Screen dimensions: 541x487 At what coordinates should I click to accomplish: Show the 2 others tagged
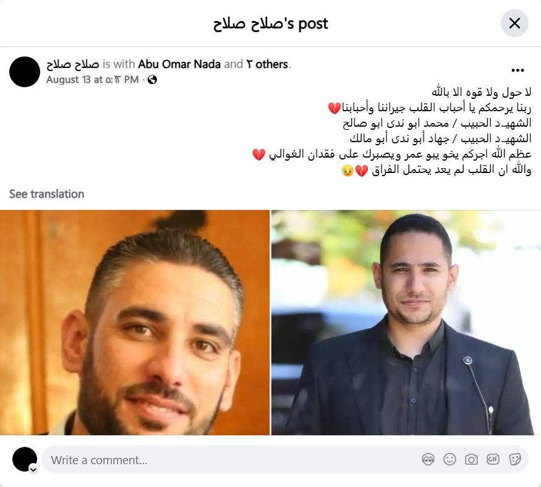pyautogui.click(x=266, y=64)
